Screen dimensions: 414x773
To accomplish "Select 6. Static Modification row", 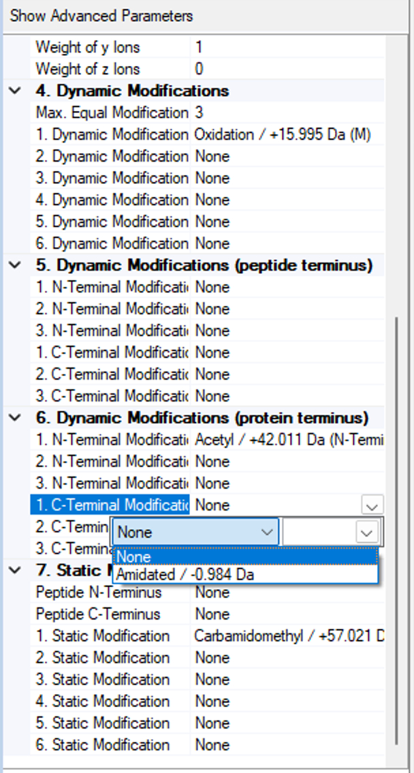I will tap(102, 745).
